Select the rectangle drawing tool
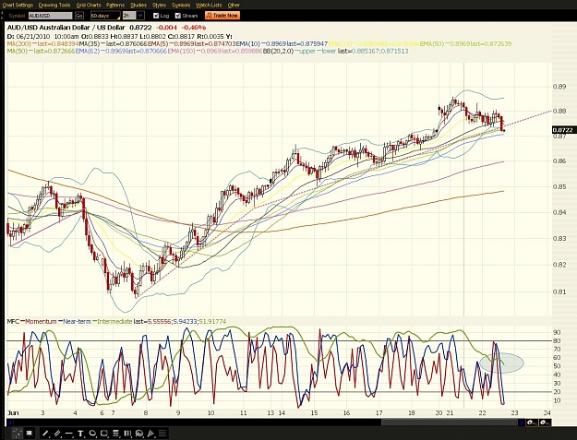 tap(103, 434)
